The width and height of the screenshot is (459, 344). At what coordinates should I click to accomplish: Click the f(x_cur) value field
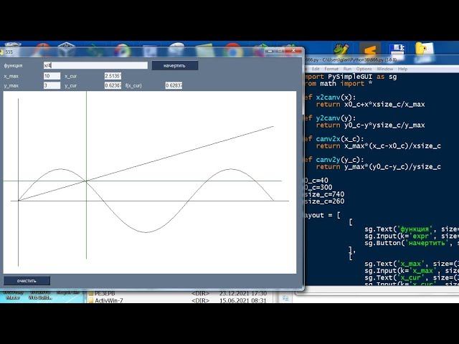(174, 85)
